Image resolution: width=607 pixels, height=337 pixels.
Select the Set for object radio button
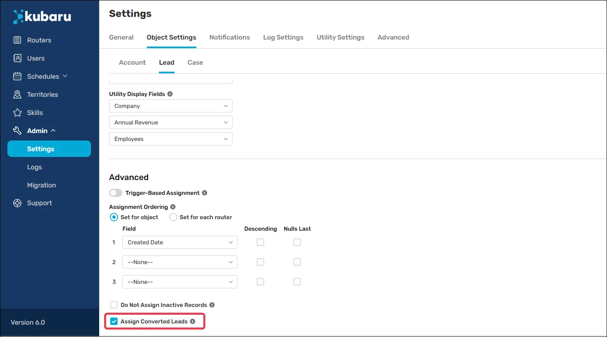114,217
